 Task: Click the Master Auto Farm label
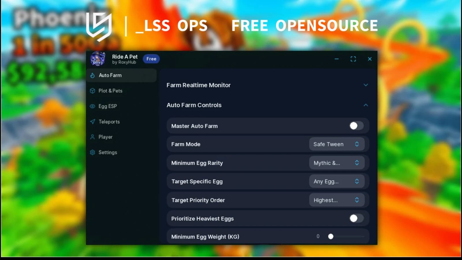[x=194, y=126]
